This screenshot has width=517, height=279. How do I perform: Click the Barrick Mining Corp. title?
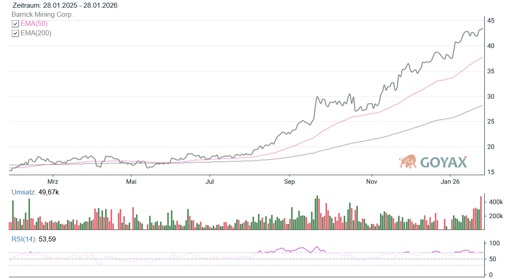click(x=42, y=14)
